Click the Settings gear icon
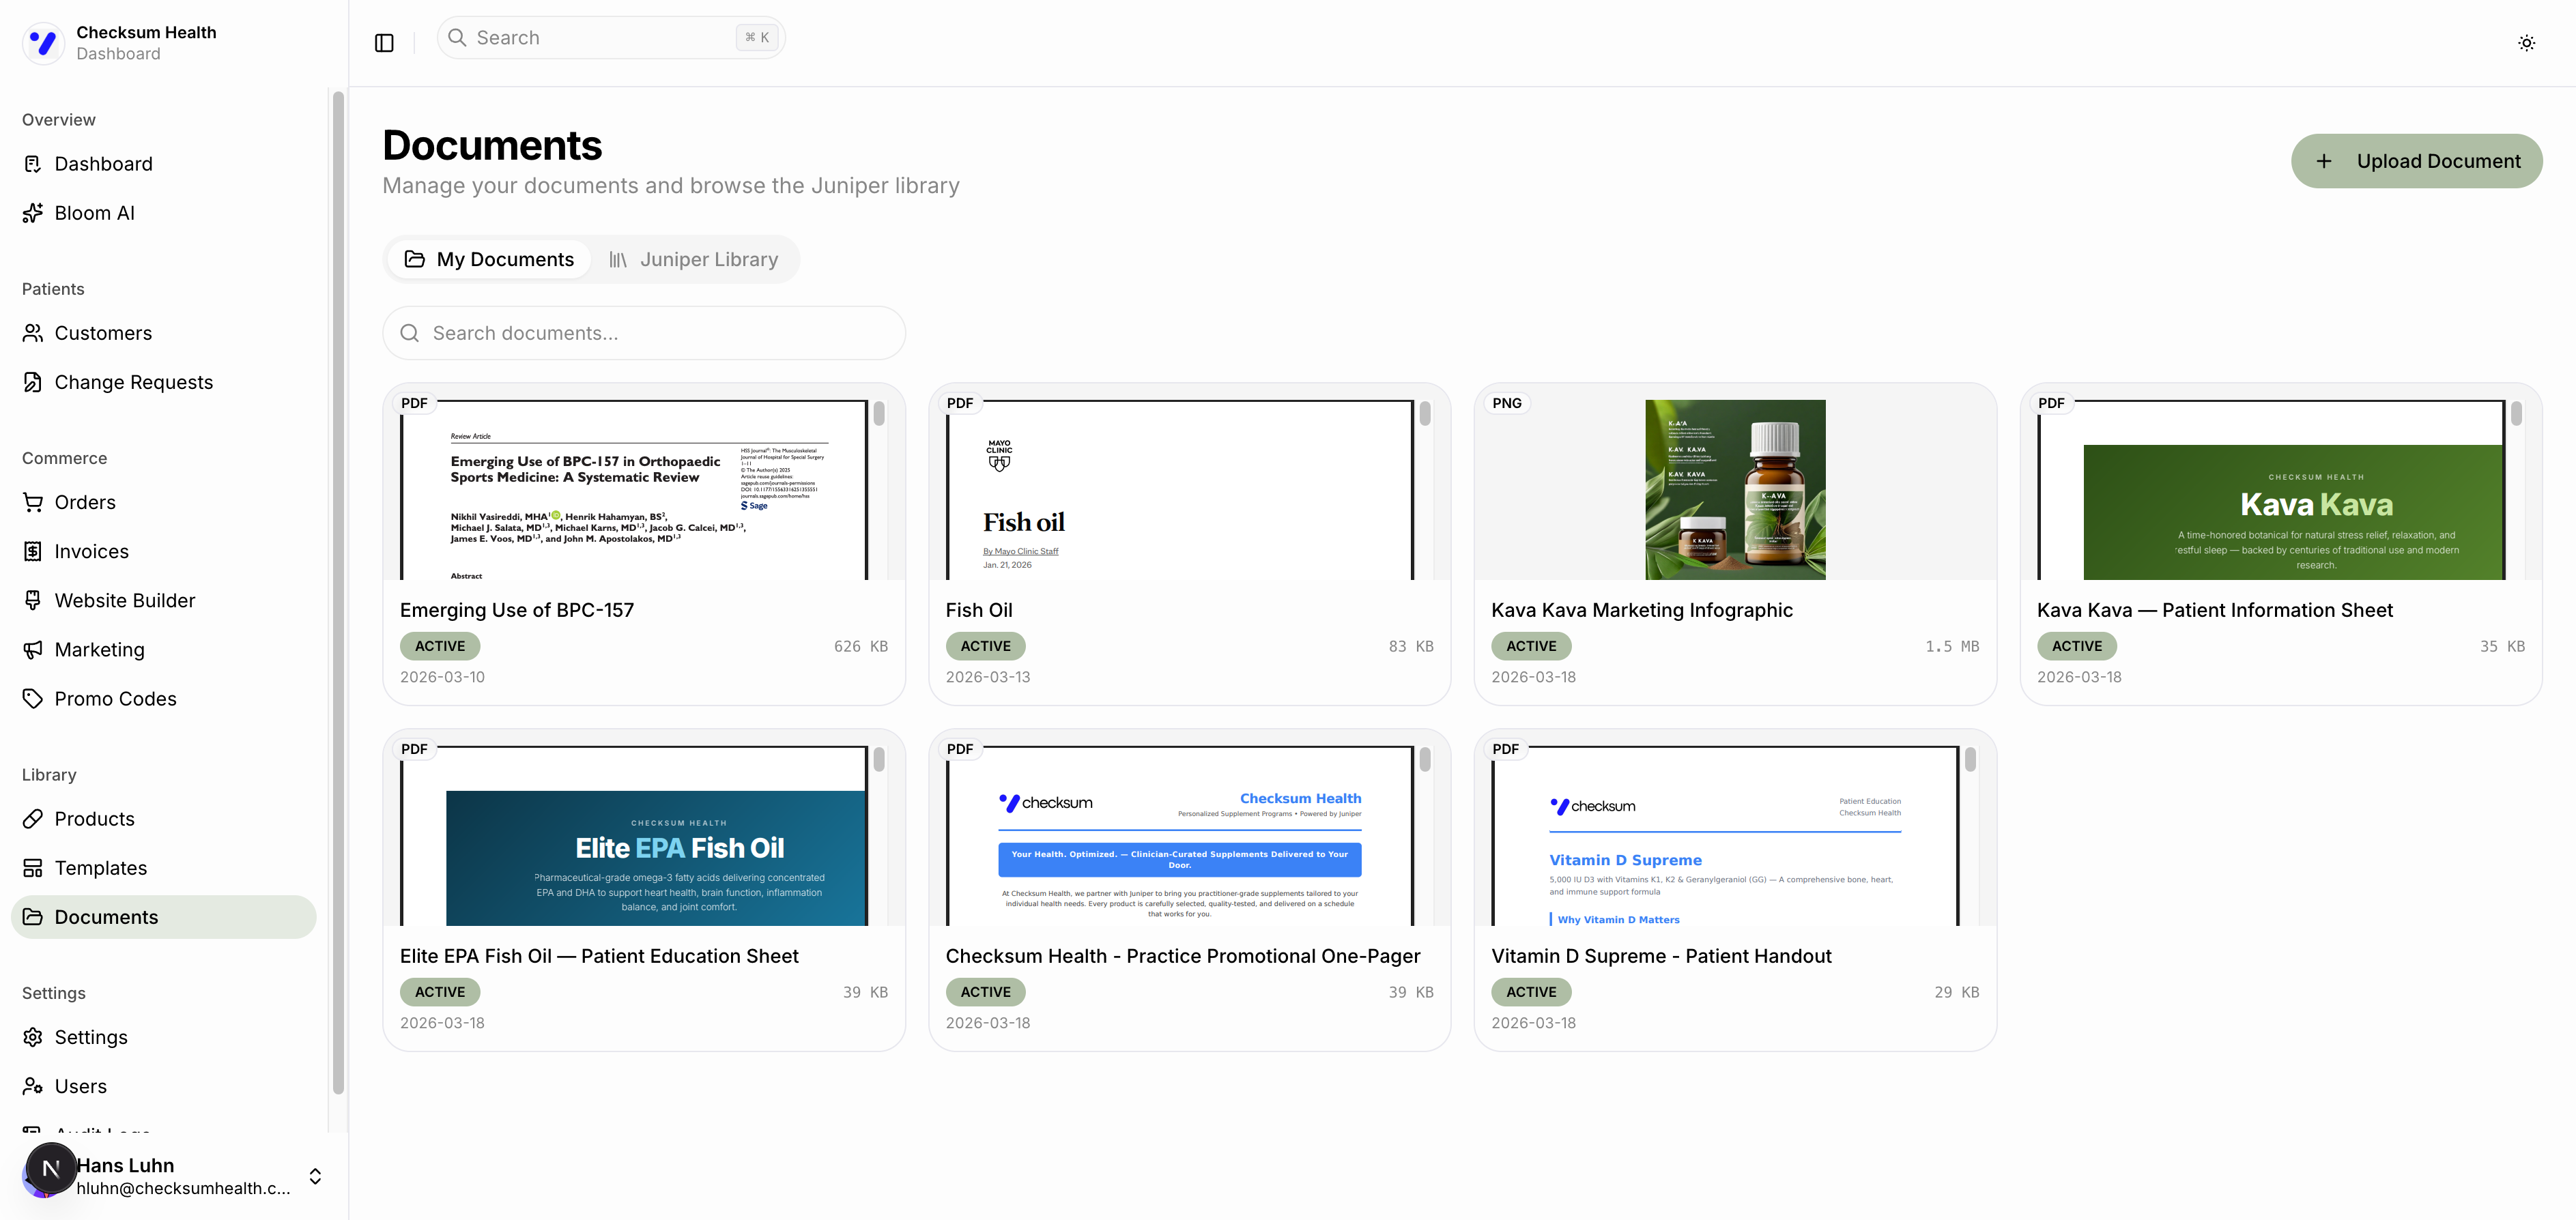 [33, 1037]
